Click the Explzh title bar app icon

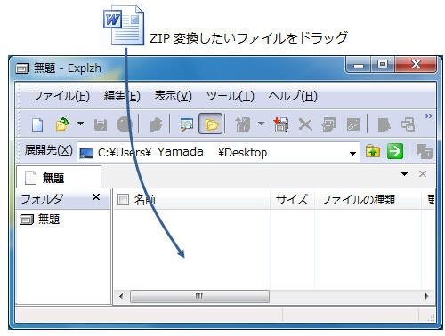click(x=22, y=68)
